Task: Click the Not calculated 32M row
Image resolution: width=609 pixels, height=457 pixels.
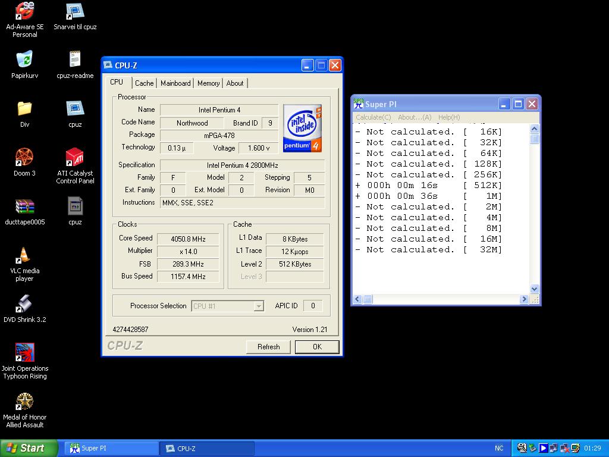Action: point(429,249)
